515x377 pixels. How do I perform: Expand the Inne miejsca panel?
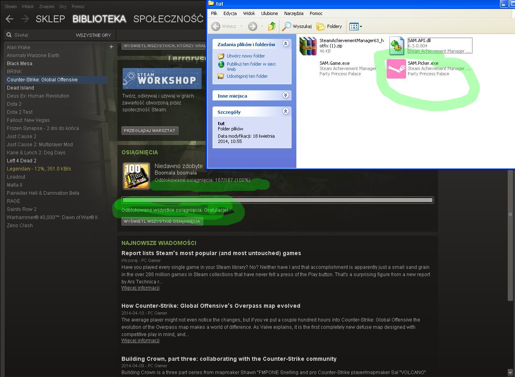pyautogui.click(x=285, y=95)
